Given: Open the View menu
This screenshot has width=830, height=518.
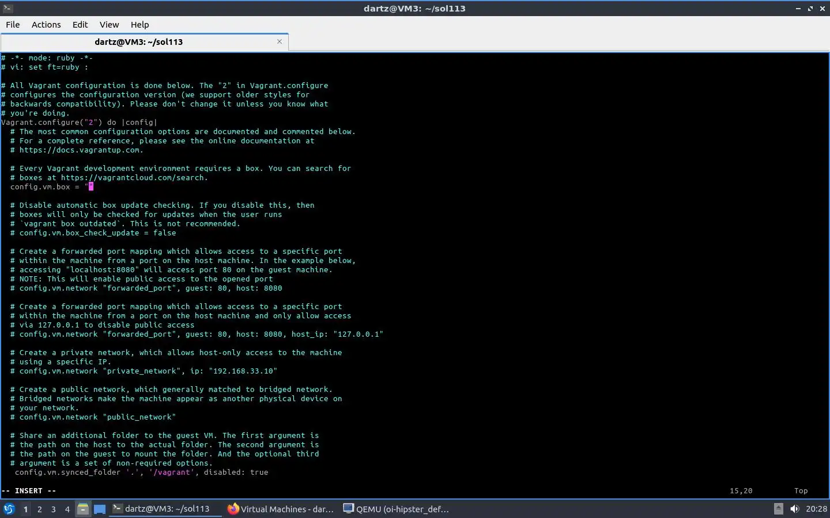Looking at the screenshot, I should click(109, 24).
